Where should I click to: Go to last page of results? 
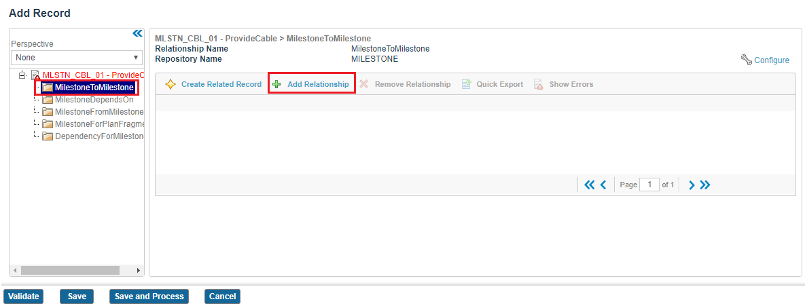(x=705, y=185)
